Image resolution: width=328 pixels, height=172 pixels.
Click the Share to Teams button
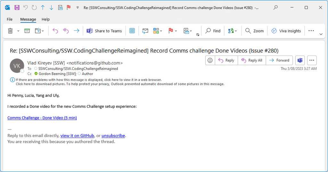point(104,31)
